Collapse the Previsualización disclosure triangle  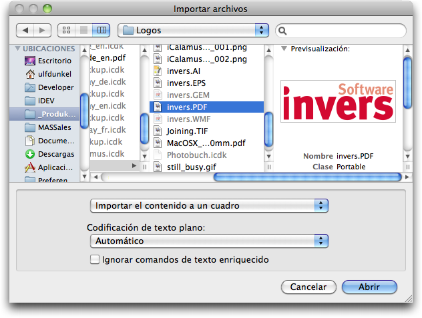tap(284, 49)
